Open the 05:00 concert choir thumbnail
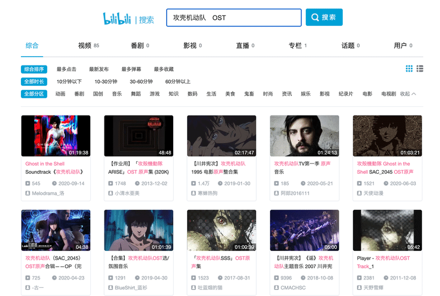This screenshot has height=296, width=440. click(x=305, y=231)
